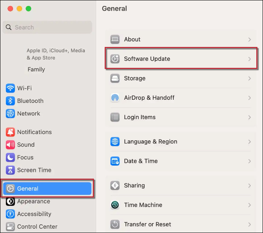This screenshot has width=263, height=233.
Task: Open the Language & Region label
Action: pyautogui.click(x=150, y=142)
